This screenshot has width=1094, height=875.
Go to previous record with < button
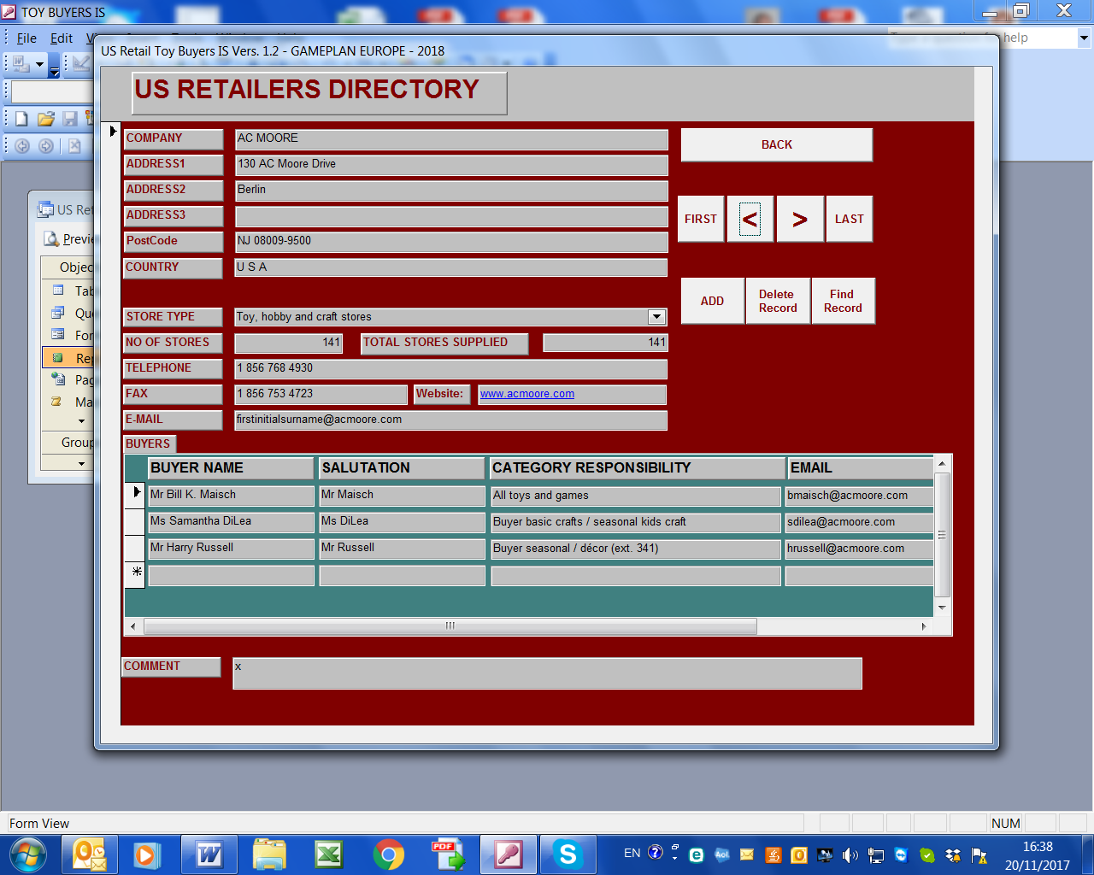[x=750, y=219]
